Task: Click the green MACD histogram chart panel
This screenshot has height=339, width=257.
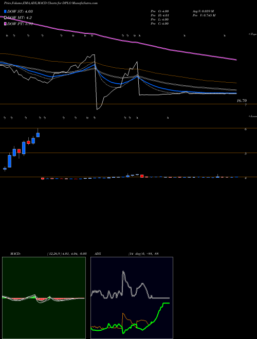Action: coord(44,298)
